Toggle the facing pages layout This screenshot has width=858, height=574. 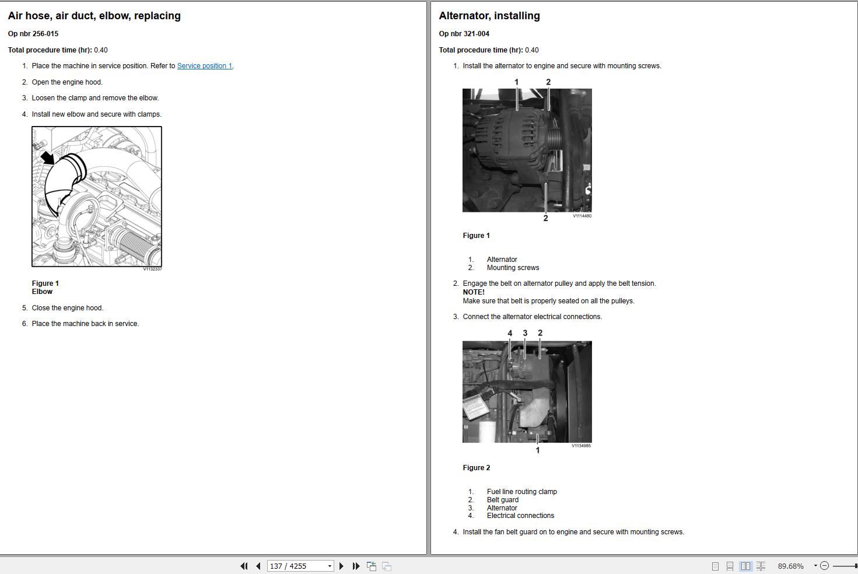(746, 566)
